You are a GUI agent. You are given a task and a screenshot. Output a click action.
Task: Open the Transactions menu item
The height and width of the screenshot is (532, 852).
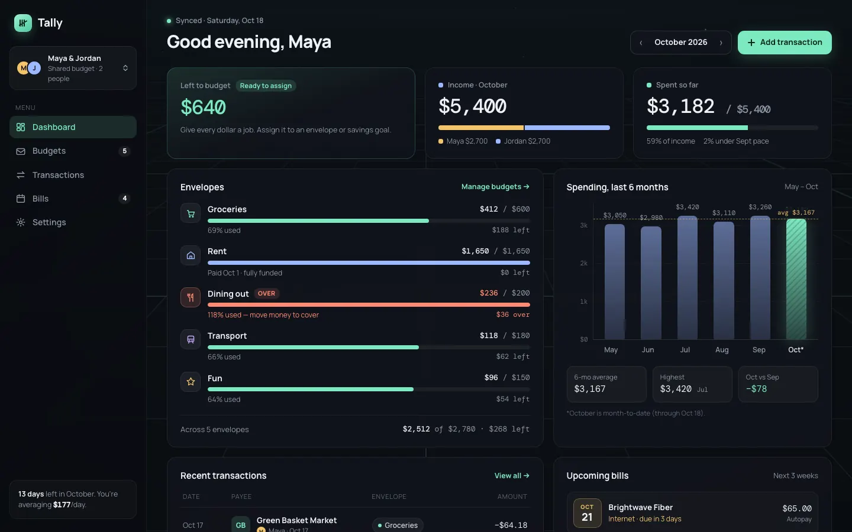pos(73,175)
